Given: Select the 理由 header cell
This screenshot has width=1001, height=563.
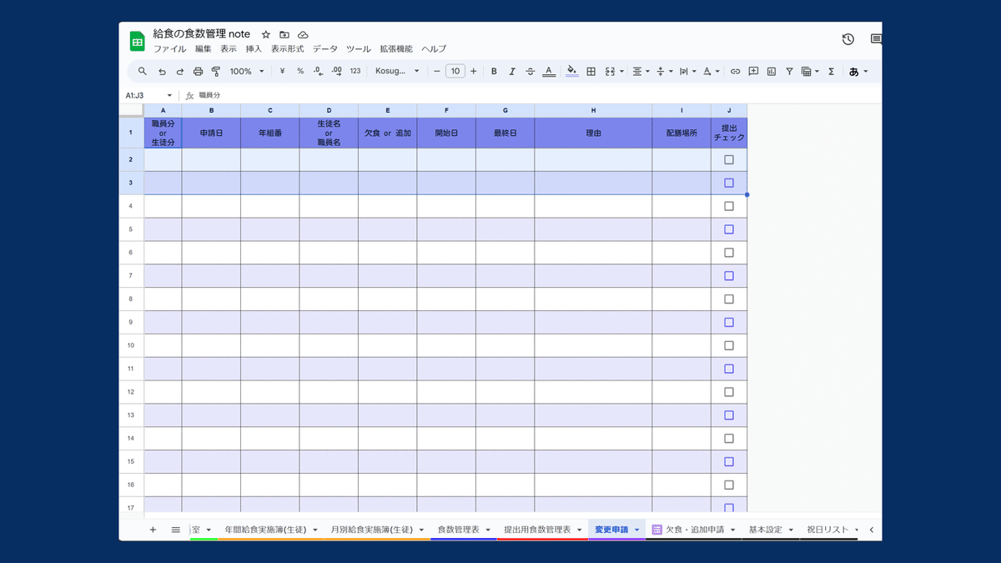Looking at the screenshot, I should point(593,133).
